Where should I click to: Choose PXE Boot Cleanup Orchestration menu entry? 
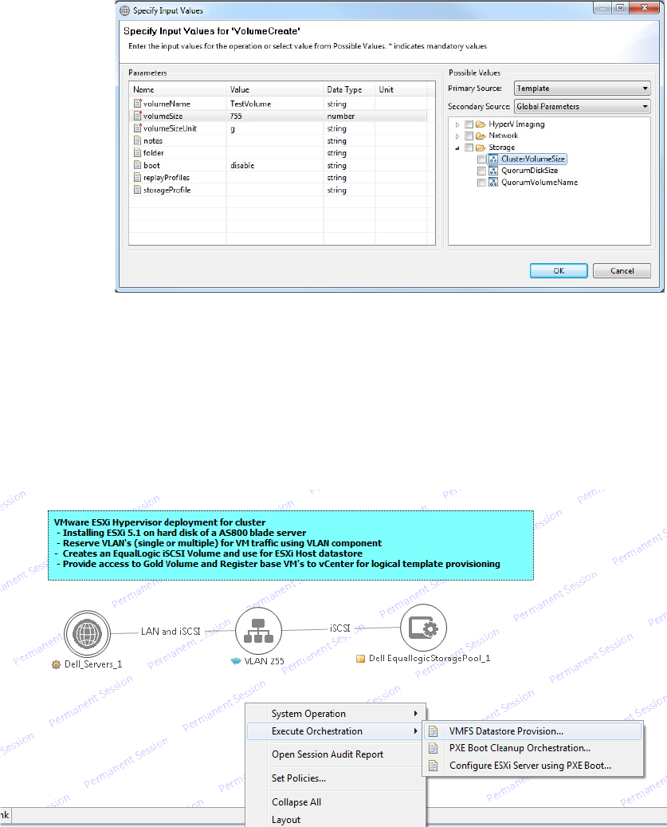[520, 748]
